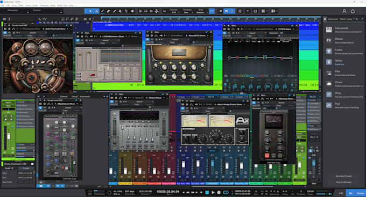
Task: Solo the green selected console channel
Action: pos(11,116)
